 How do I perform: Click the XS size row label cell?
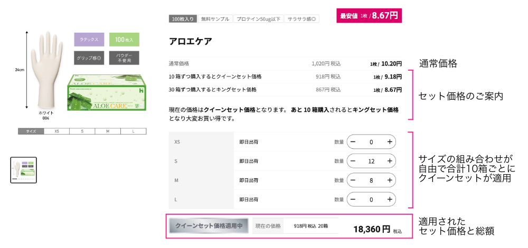(x=201, y=141)
